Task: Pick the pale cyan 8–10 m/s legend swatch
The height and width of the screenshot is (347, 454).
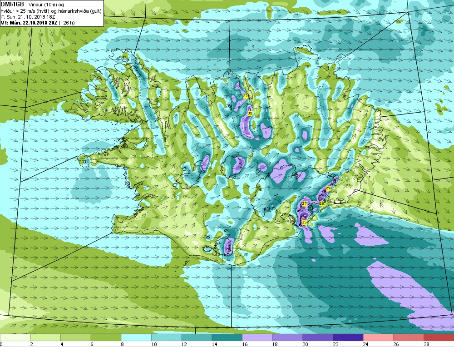Action: (x=136, y=337)
